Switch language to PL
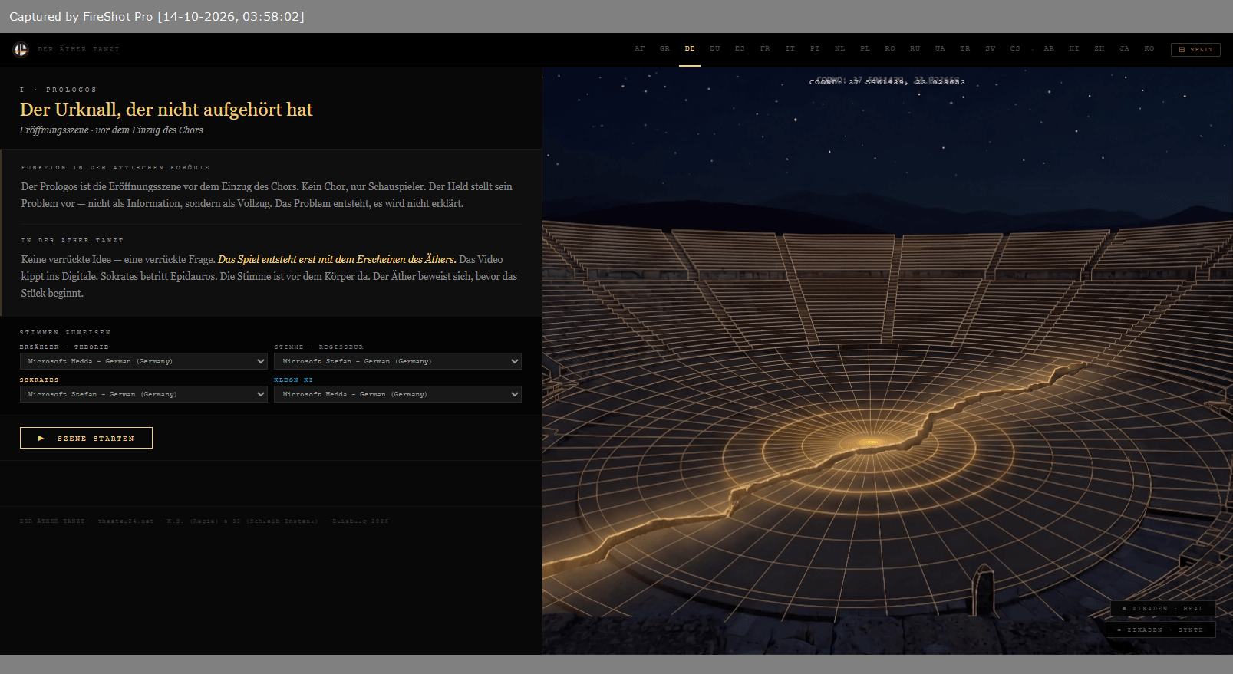Image resolution: width=1233 pixels, height=674 pixels. pyautogui.click(x=865, y=48)
